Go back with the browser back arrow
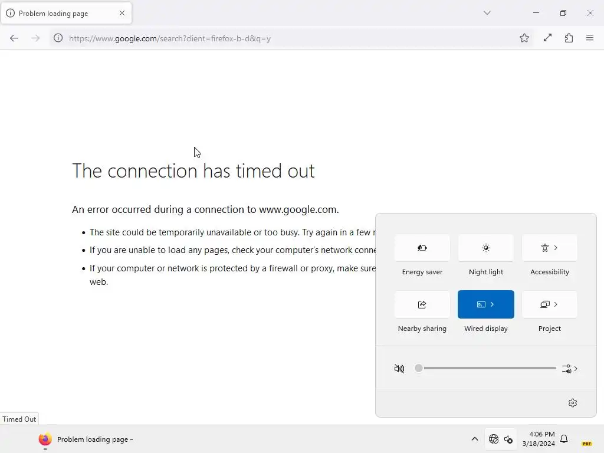 pos(14,38)
